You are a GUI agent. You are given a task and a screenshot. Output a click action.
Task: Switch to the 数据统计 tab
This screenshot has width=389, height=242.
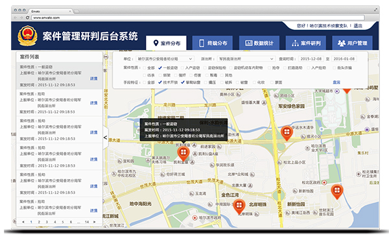pos(259,43)
